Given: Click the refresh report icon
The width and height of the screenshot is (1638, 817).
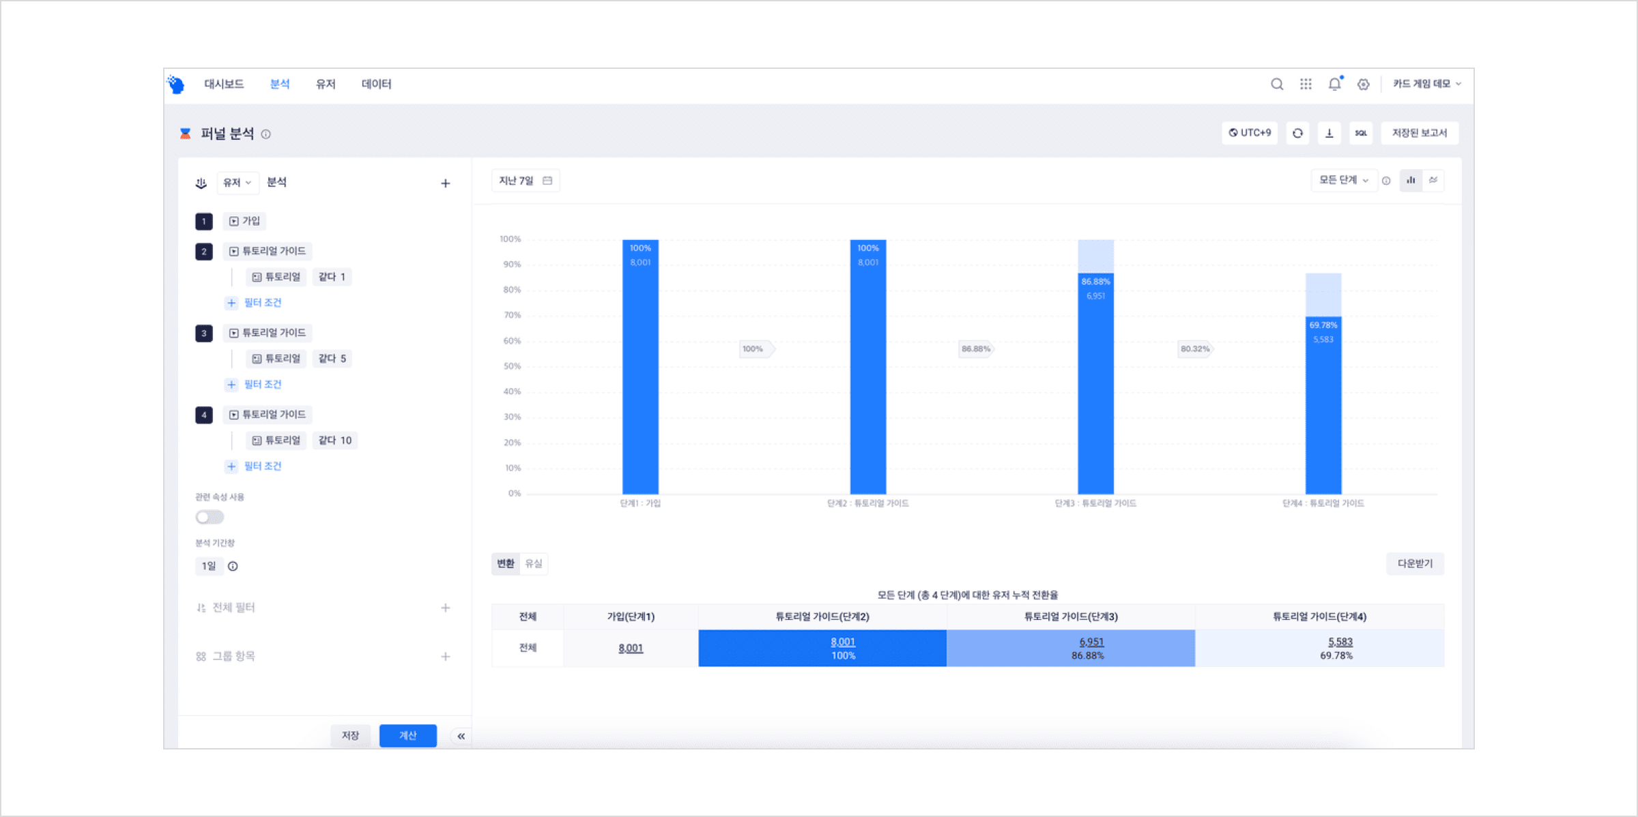Looking at the screenshot, I should (1297, 133).
